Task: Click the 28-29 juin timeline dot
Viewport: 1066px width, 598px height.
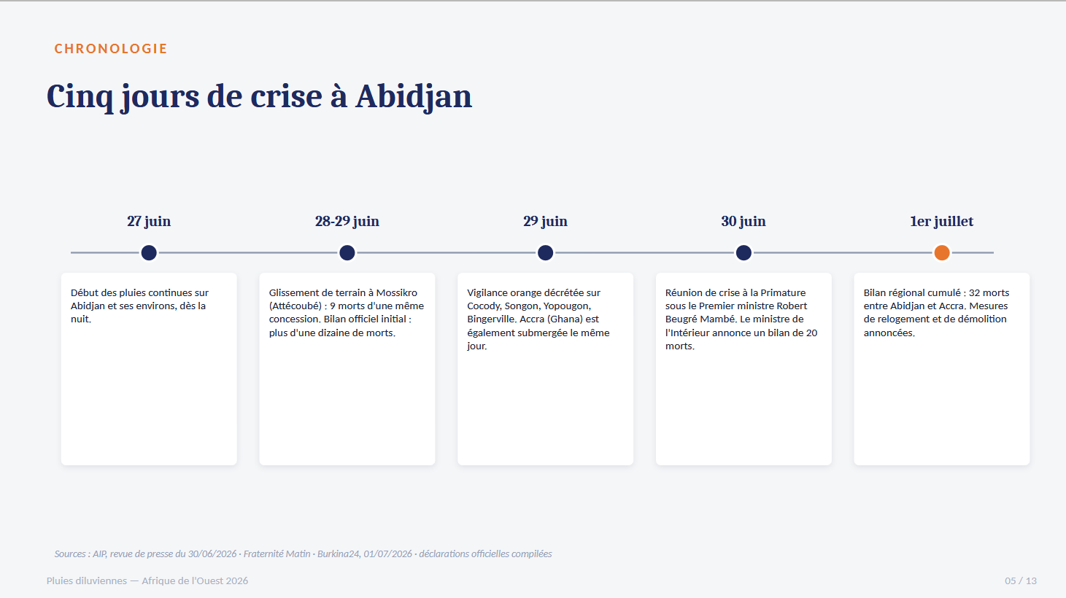Action: tap(347, 253)
